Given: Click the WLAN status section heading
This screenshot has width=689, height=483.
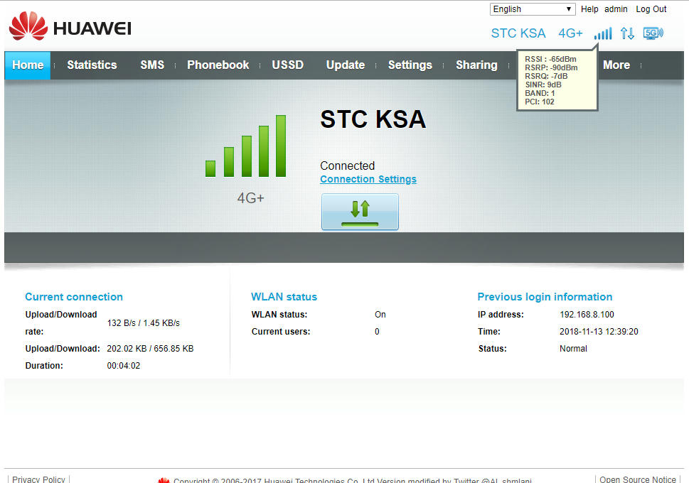Looking at the screenshot, I should pyautogui.click(x=284, y=297).
